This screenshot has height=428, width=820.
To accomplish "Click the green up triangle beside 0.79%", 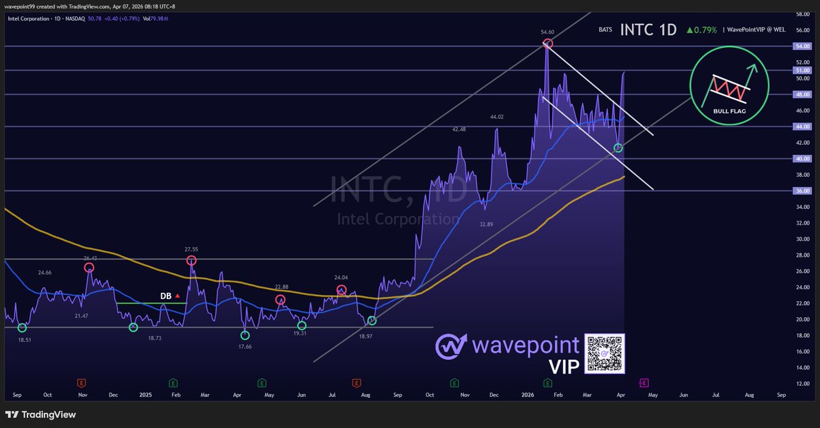I will pos(690,30).
